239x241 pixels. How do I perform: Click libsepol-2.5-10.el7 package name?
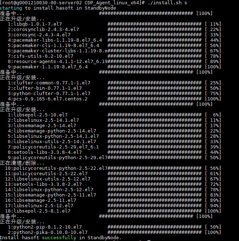pyautogui.click(x=41, y=115)
